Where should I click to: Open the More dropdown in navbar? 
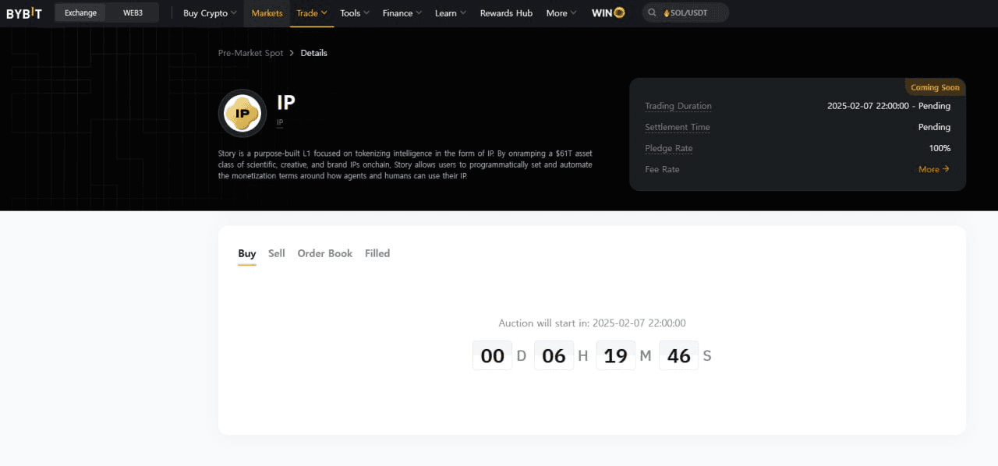[561, 13]
